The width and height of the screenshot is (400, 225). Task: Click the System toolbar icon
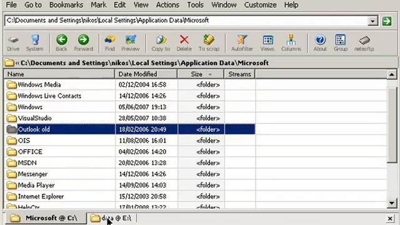coord(35,40)
